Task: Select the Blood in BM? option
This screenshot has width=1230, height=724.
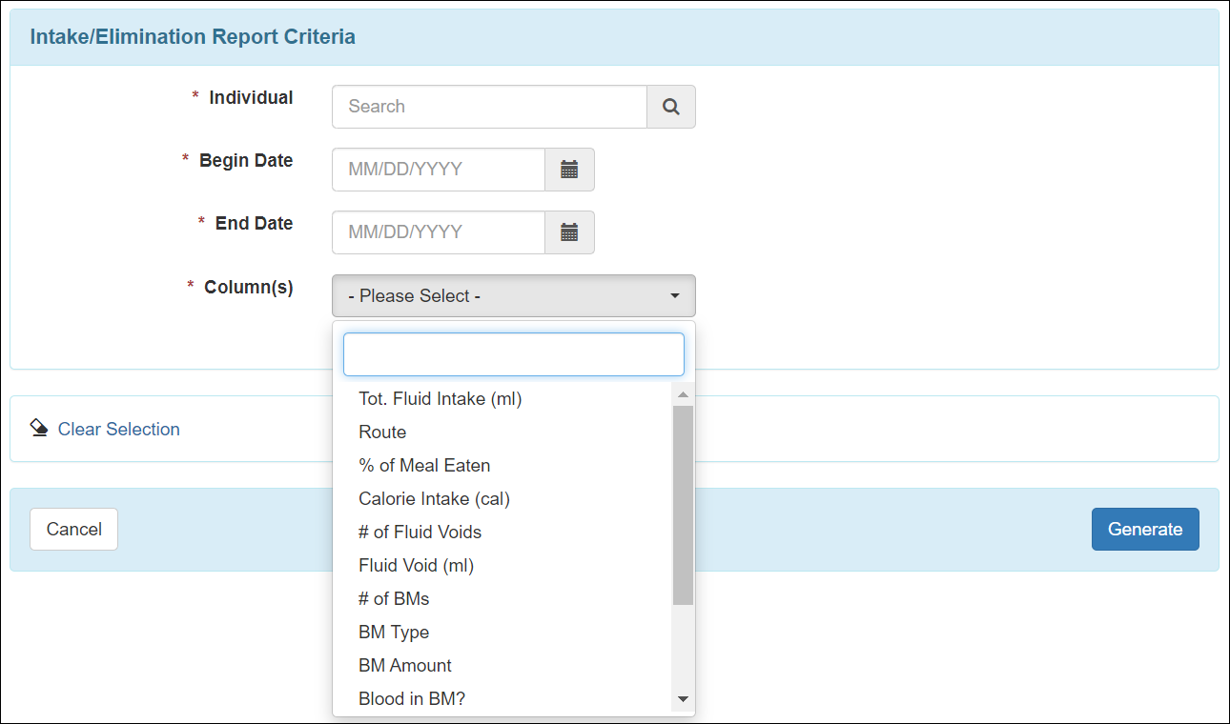Action: tap(412, 699)
